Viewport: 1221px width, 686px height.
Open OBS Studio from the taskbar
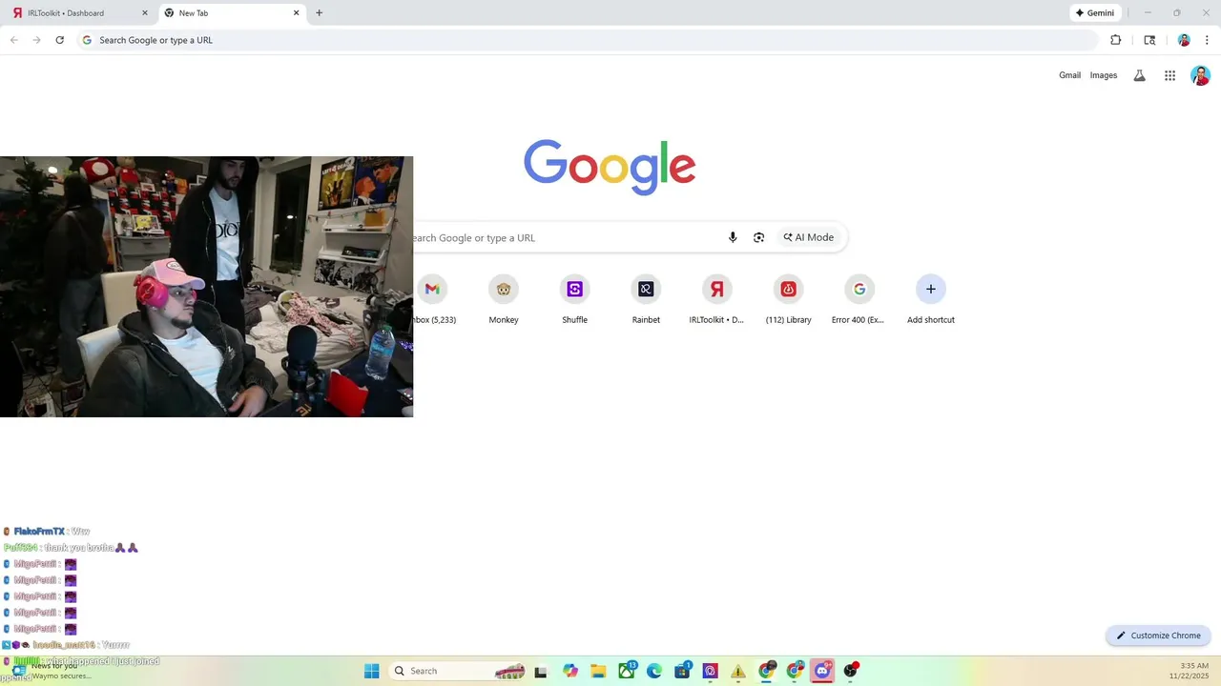pos(850,671)
